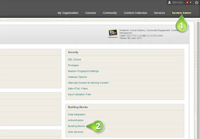
Task: Open Session Fingerprint Settings
Action: pos(83,71)
